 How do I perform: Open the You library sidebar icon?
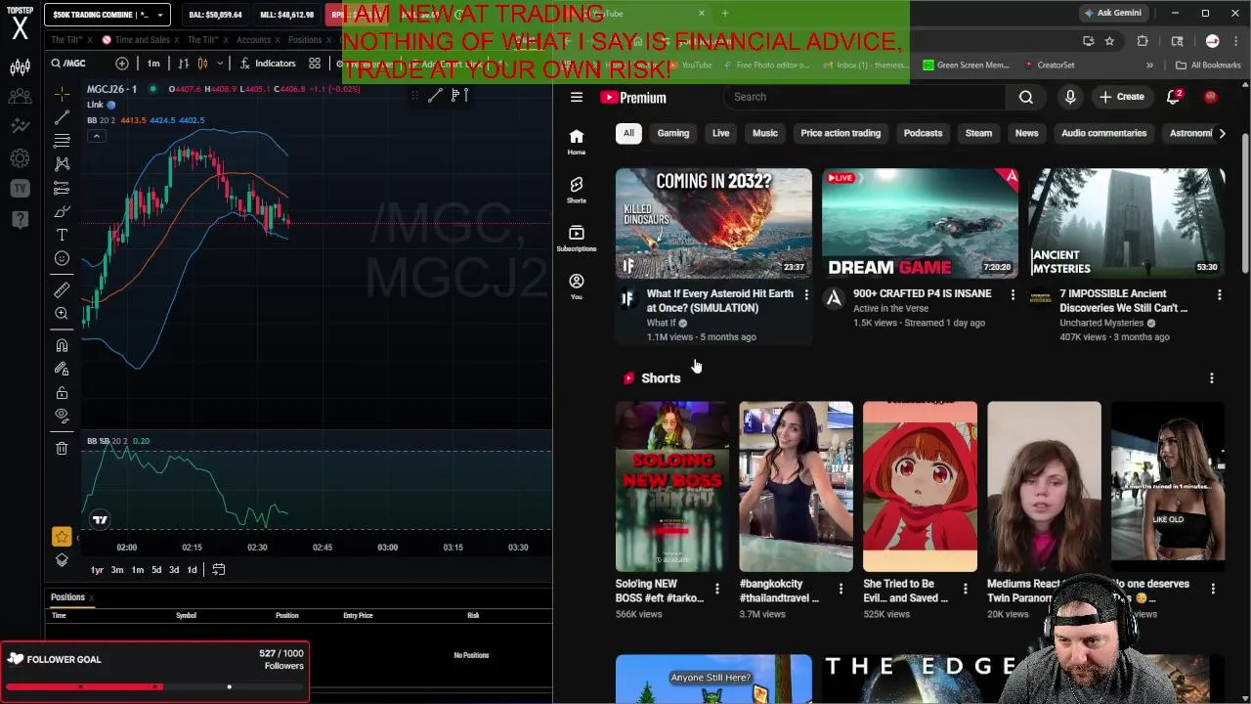point(577,286)
